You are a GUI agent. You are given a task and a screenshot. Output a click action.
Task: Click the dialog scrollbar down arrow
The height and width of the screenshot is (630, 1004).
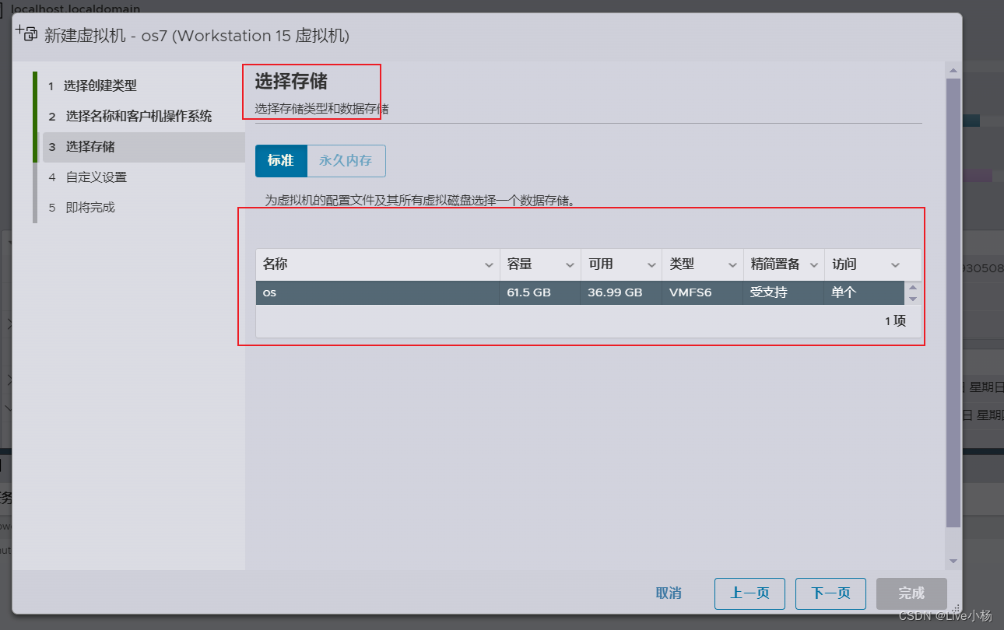pos(953,562)
